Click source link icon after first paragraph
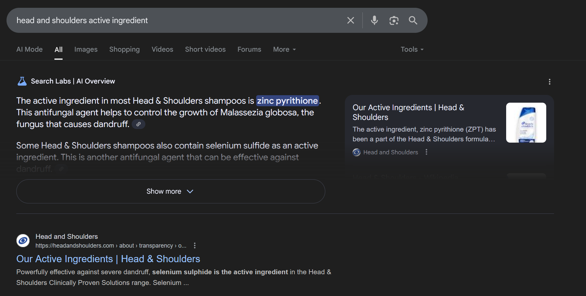Viewport: 586px width, 296px height. 139,124
